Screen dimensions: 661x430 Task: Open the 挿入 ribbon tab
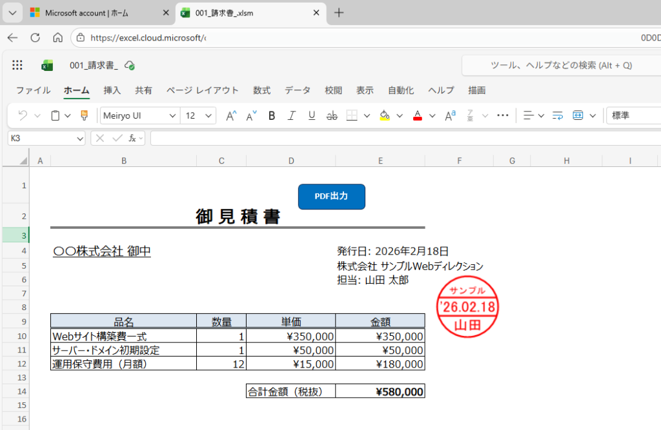pyautogui.click(x=112, y=90)
